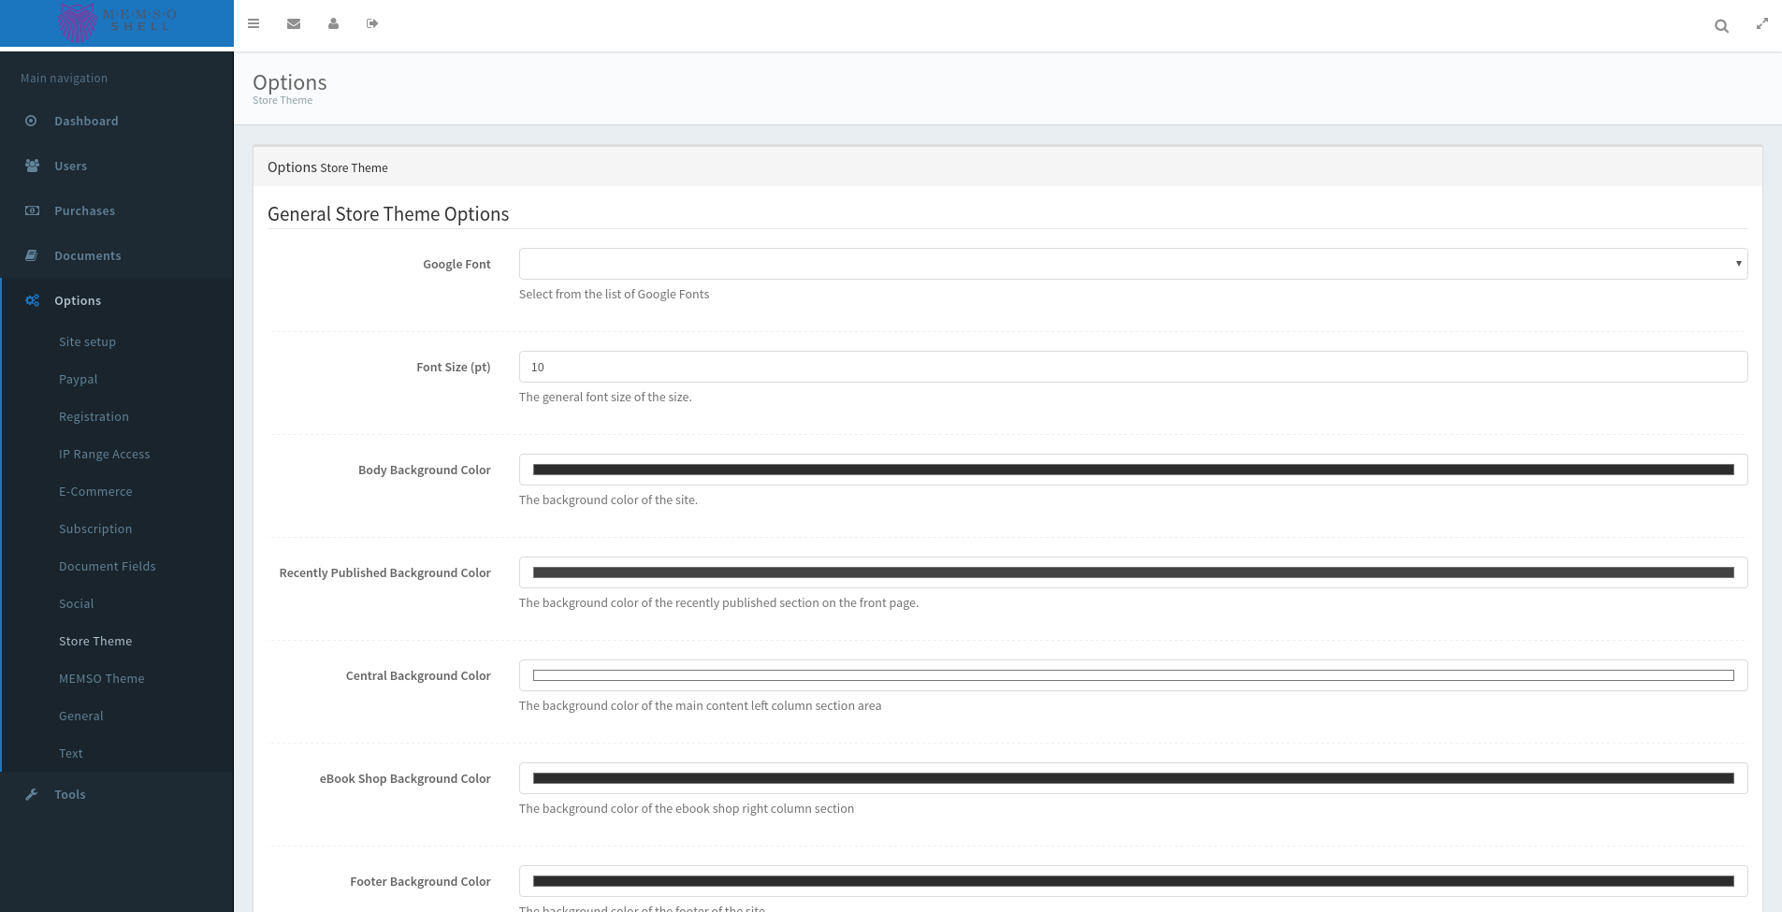
Task: Go to Users in main navigation
Action: point(70,166)
